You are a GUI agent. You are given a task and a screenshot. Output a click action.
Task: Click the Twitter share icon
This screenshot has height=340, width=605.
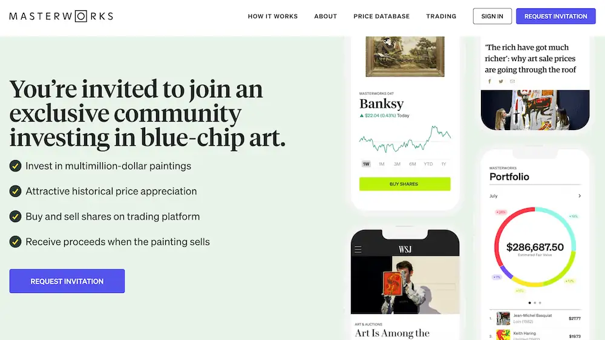pos(501,81)
